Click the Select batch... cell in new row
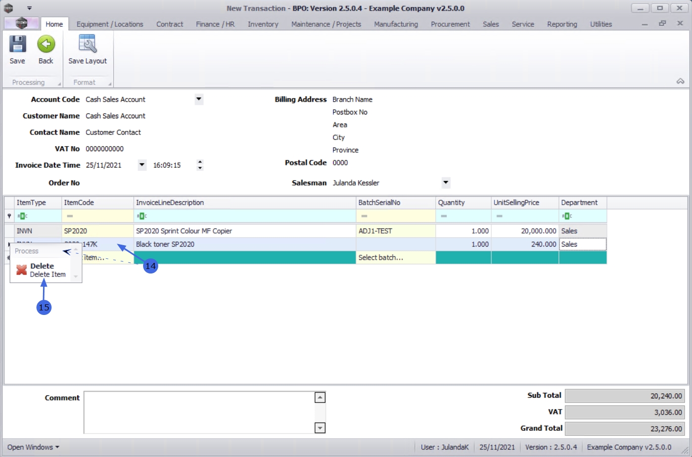 [x=396, y=257]
